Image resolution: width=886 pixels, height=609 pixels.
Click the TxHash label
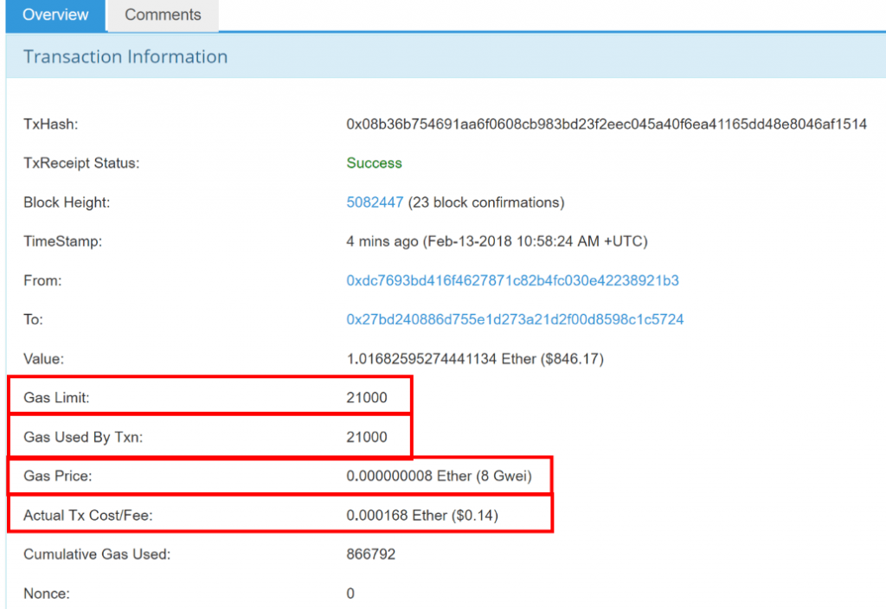[50, 125]
